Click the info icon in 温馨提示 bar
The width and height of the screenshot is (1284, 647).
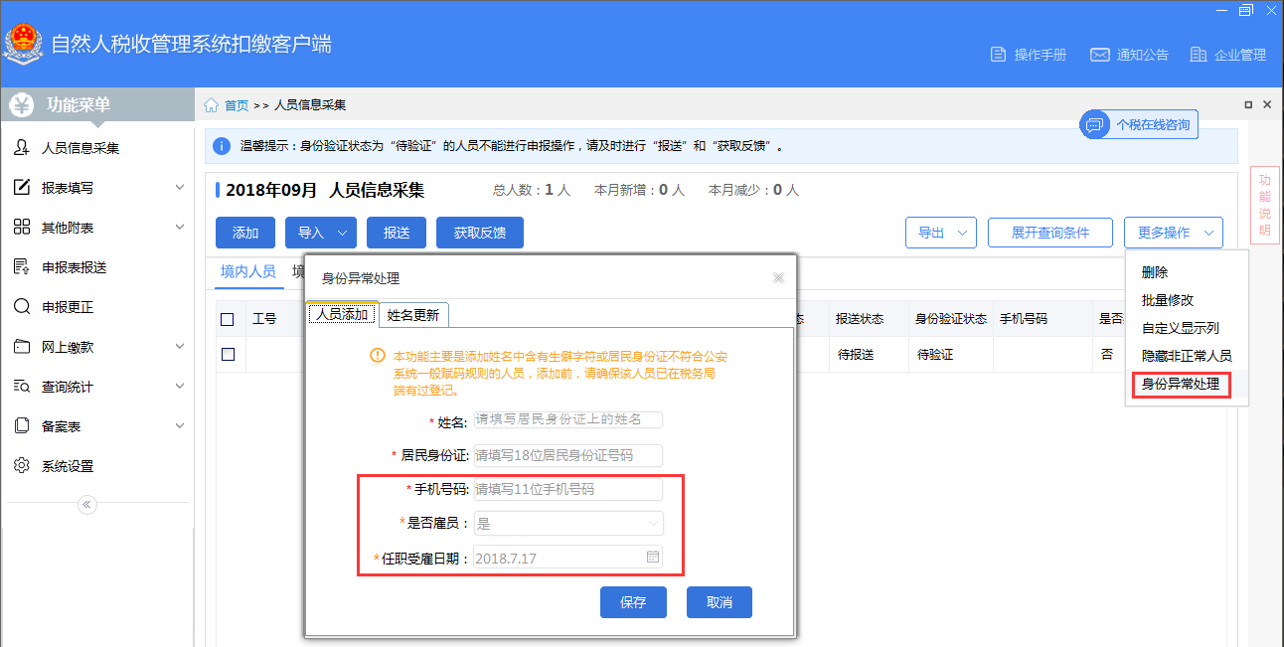(223, 146)
